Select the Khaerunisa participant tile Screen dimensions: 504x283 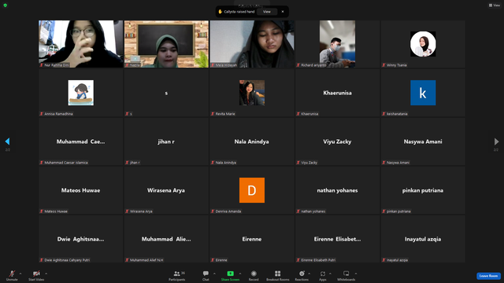click(x=337, y=93)
